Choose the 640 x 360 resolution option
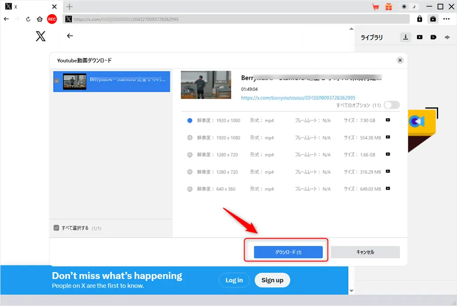The image size is (457, 306). [190, 189]
